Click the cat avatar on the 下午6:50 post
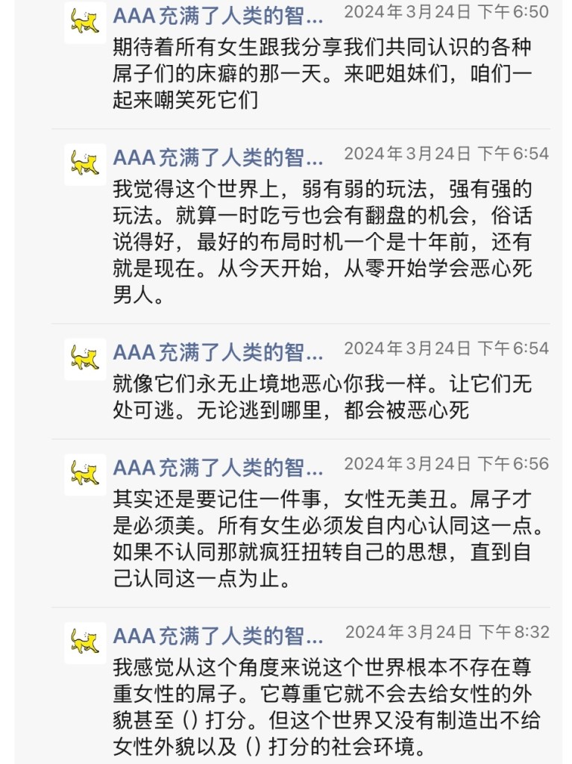 [85, 22]
